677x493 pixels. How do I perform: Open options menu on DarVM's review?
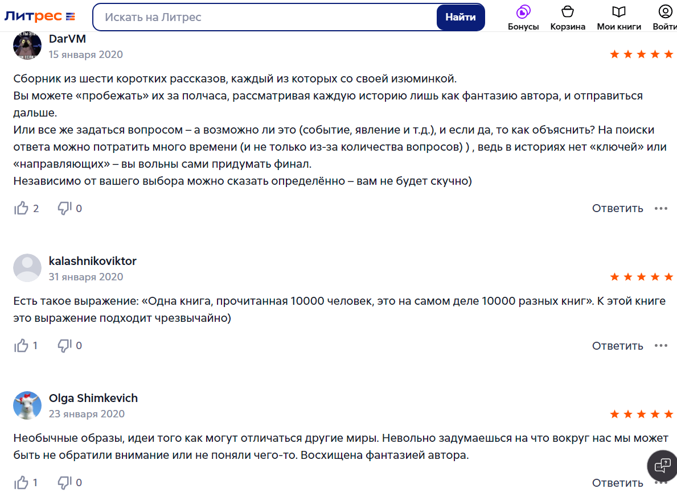click(660, 208)
